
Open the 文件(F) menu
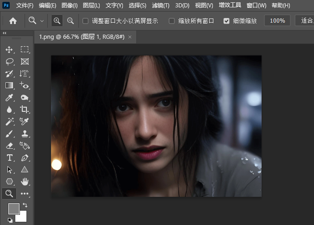tap(25, 6)
